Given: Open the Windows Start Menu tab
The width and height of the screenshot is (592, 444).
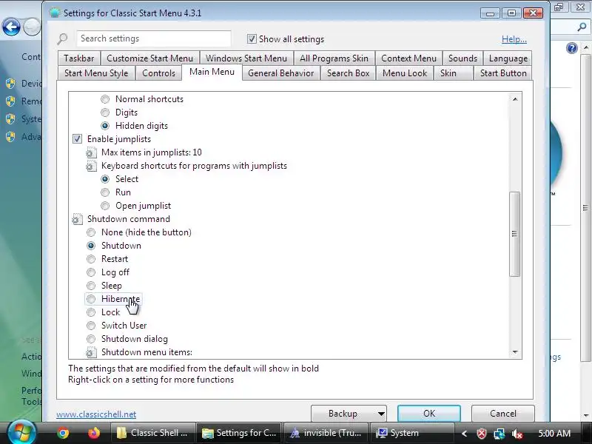Looking at the screenshot, I should tap(246, 58).
